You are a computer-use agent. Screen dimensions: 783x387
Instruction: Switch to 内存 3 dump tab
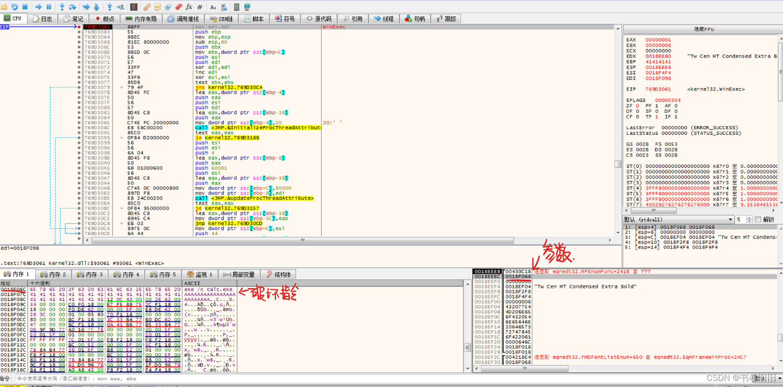click(90, 274)
